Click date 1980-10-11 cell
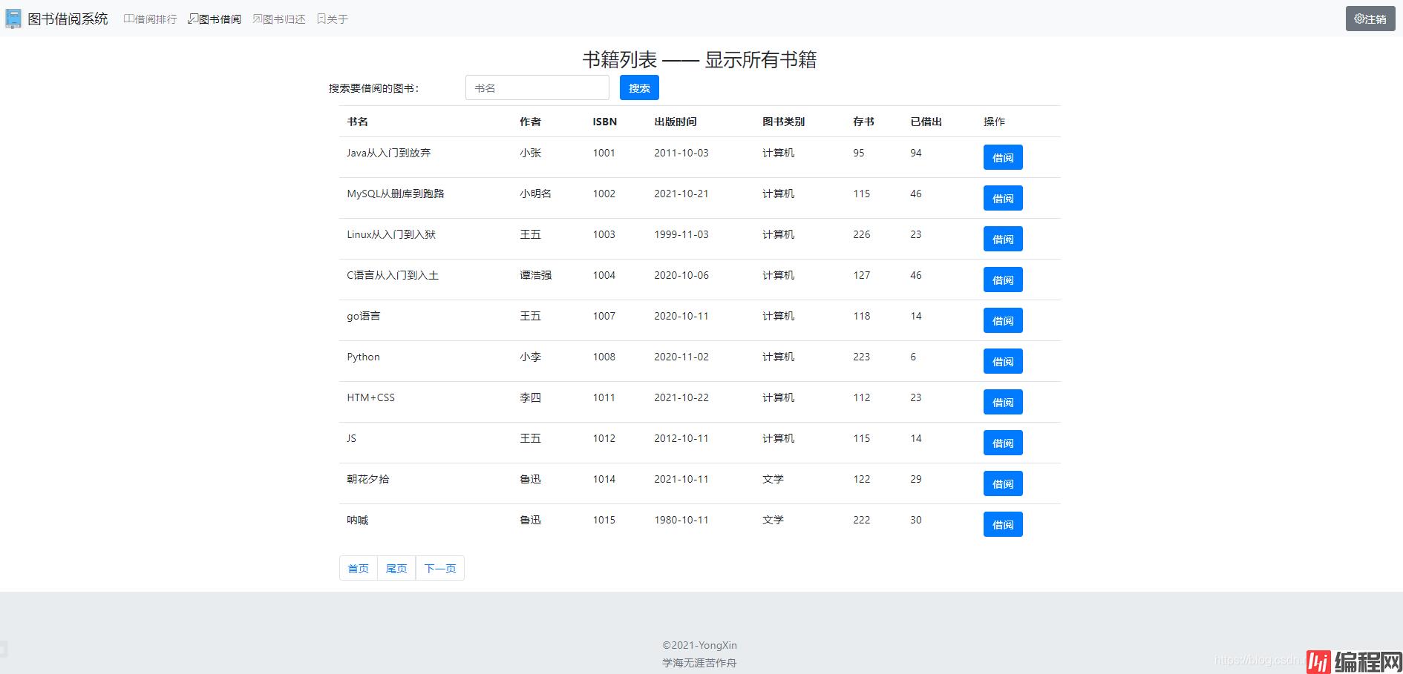The height and width of the screenshot is (674, 1403). click(x=681, y=520)
